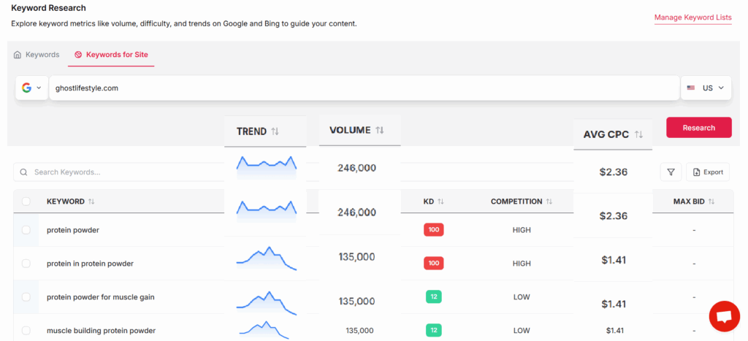Click the MAX BID column header label
The image size is (748, 341).
[689, 202]
